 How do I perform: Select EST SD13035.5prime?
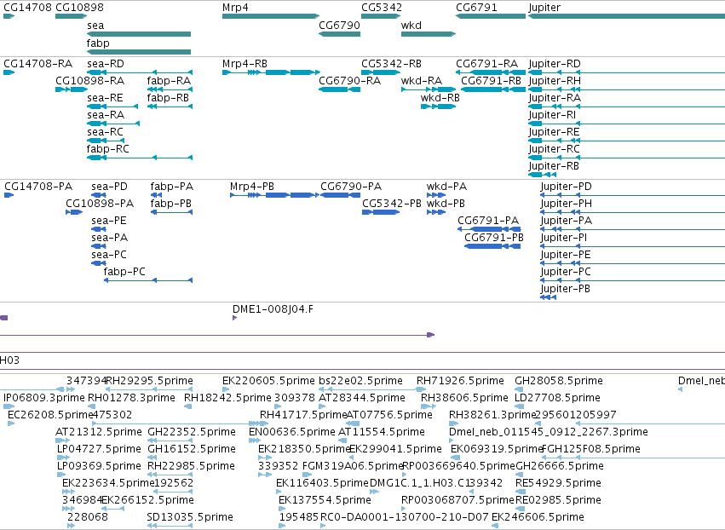[170, 526]
